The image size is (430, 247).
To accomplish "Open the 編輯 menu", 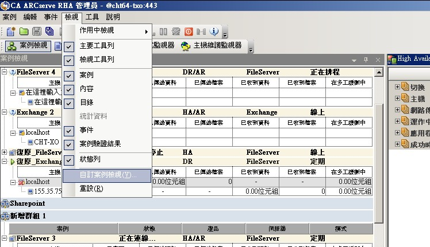I will [x=30, y=17].
